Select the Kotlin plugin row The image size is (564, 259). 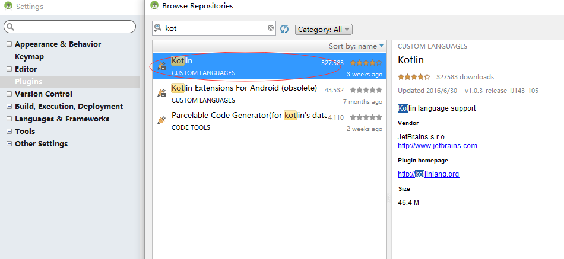tap(270, 66)
